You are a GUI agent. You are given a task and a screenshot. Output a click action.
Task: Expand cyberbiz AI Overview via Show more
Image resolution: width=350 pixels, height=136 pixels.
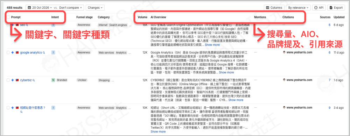coord(236,100)
